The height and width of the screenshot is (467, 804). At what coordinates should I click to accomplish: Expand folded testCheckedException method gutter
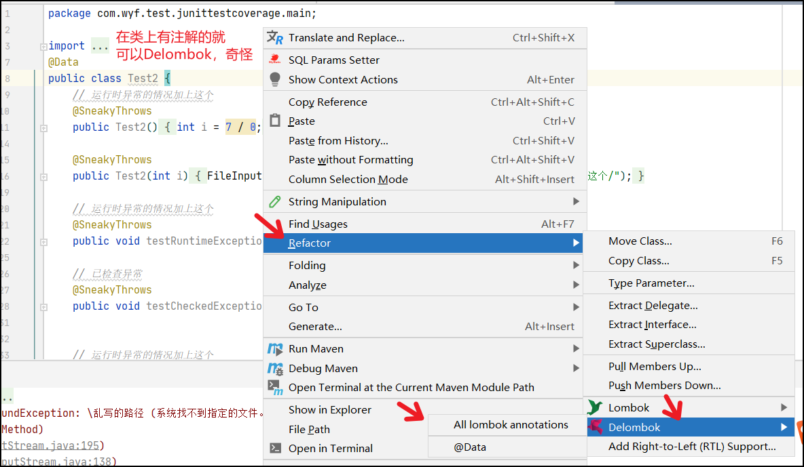tap(44, 307)
